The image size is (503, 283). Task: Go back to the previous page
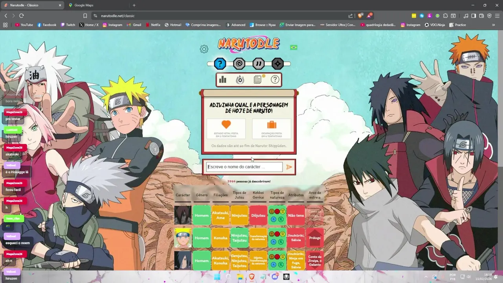pos(6,16)
